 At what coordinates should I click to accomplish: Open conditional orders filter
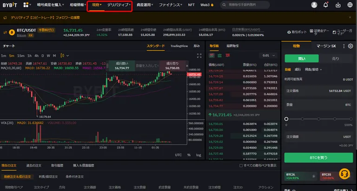(x=75, y=177)
